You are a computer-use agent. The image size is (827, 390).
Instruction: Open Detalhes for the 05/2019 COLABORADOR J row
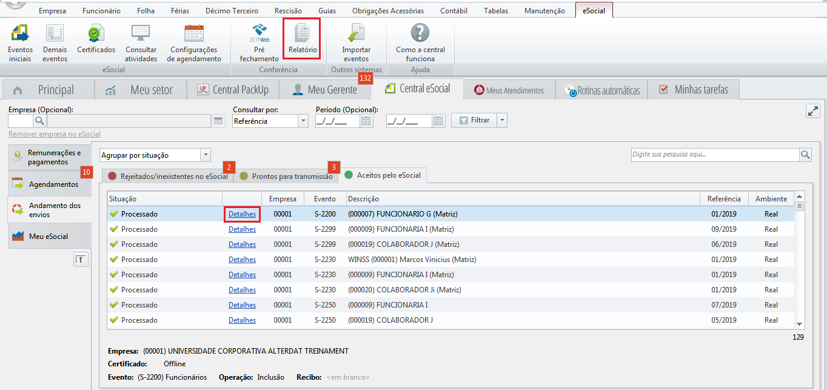click(242, 320)
